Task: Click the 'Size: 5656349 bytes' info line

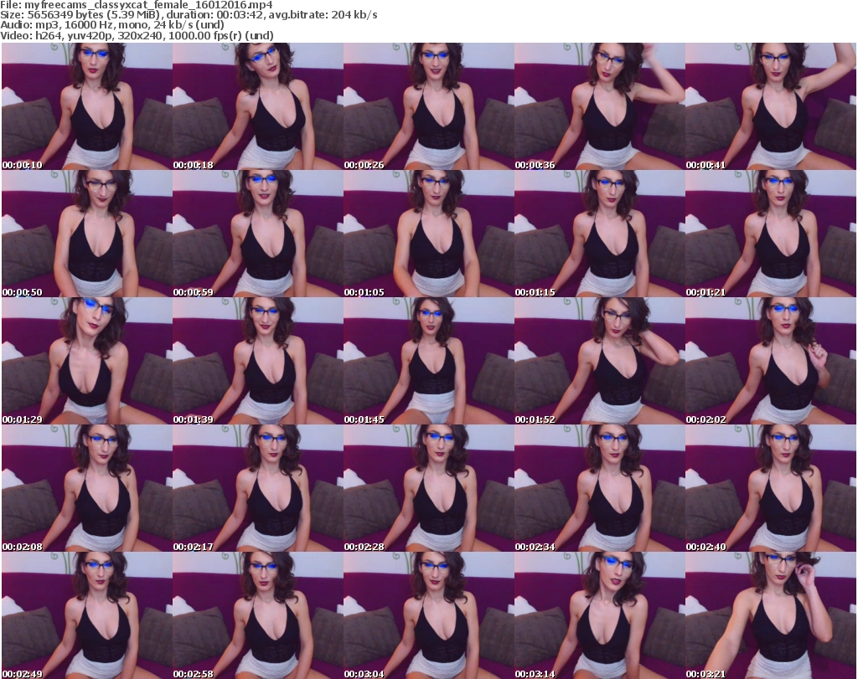Action: [189, 15]
